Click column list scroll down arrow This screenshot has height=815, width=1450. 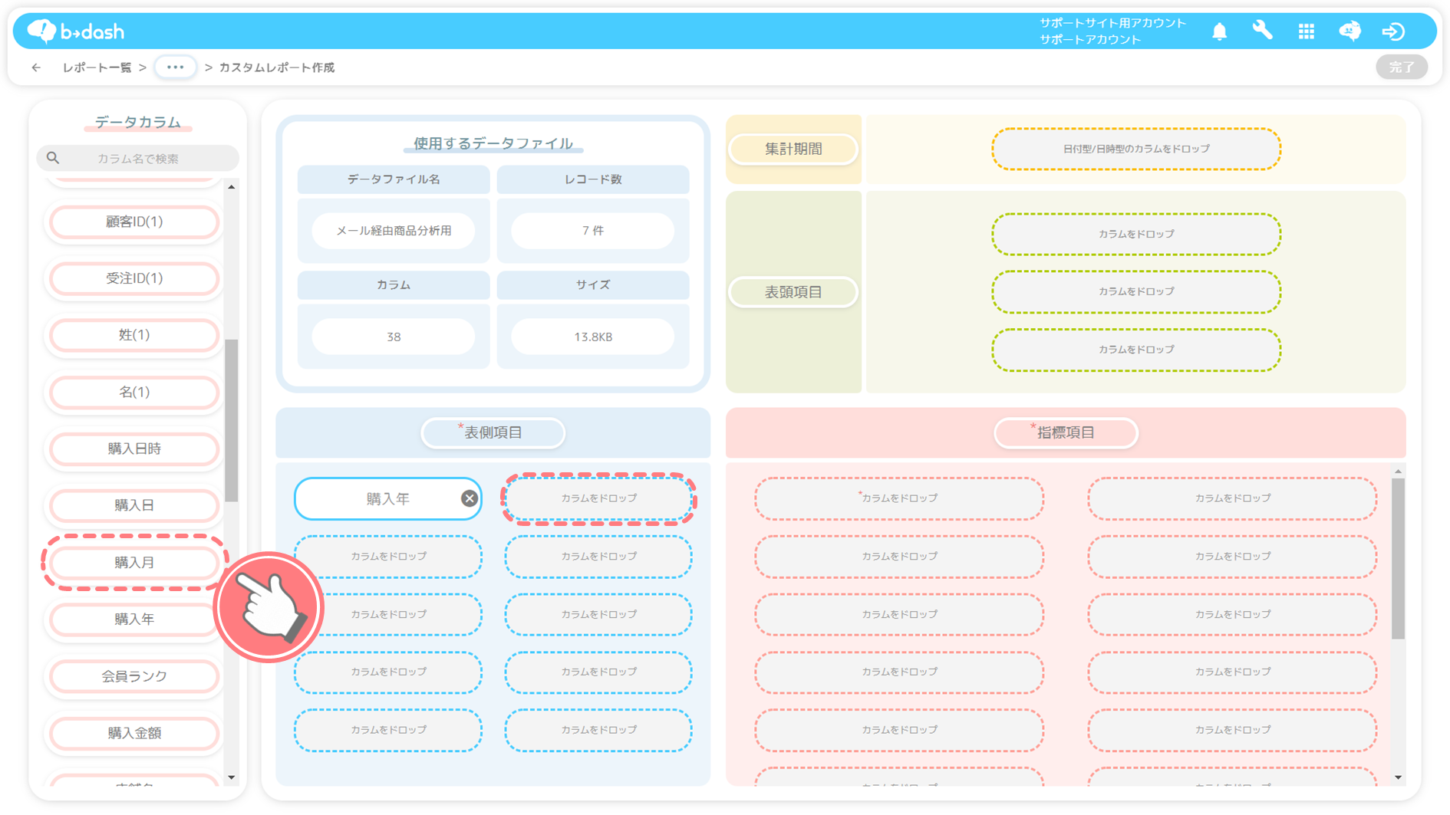pyautogui.click(x=232, y=777)
